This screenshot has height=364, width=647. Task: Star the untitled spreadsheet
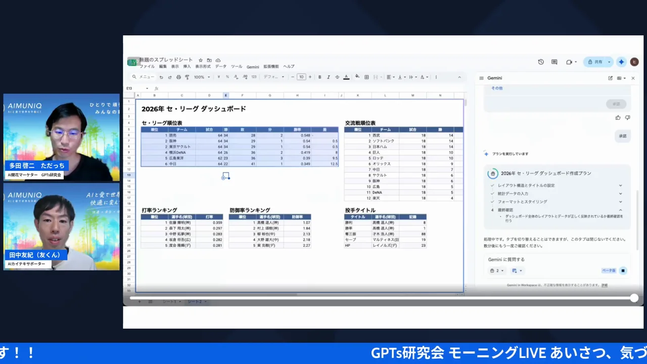tap(201, 60)
